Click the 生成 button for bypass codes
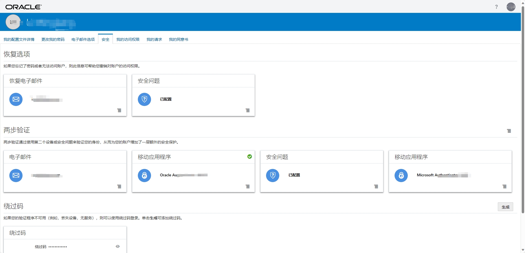 click(506, 207)
